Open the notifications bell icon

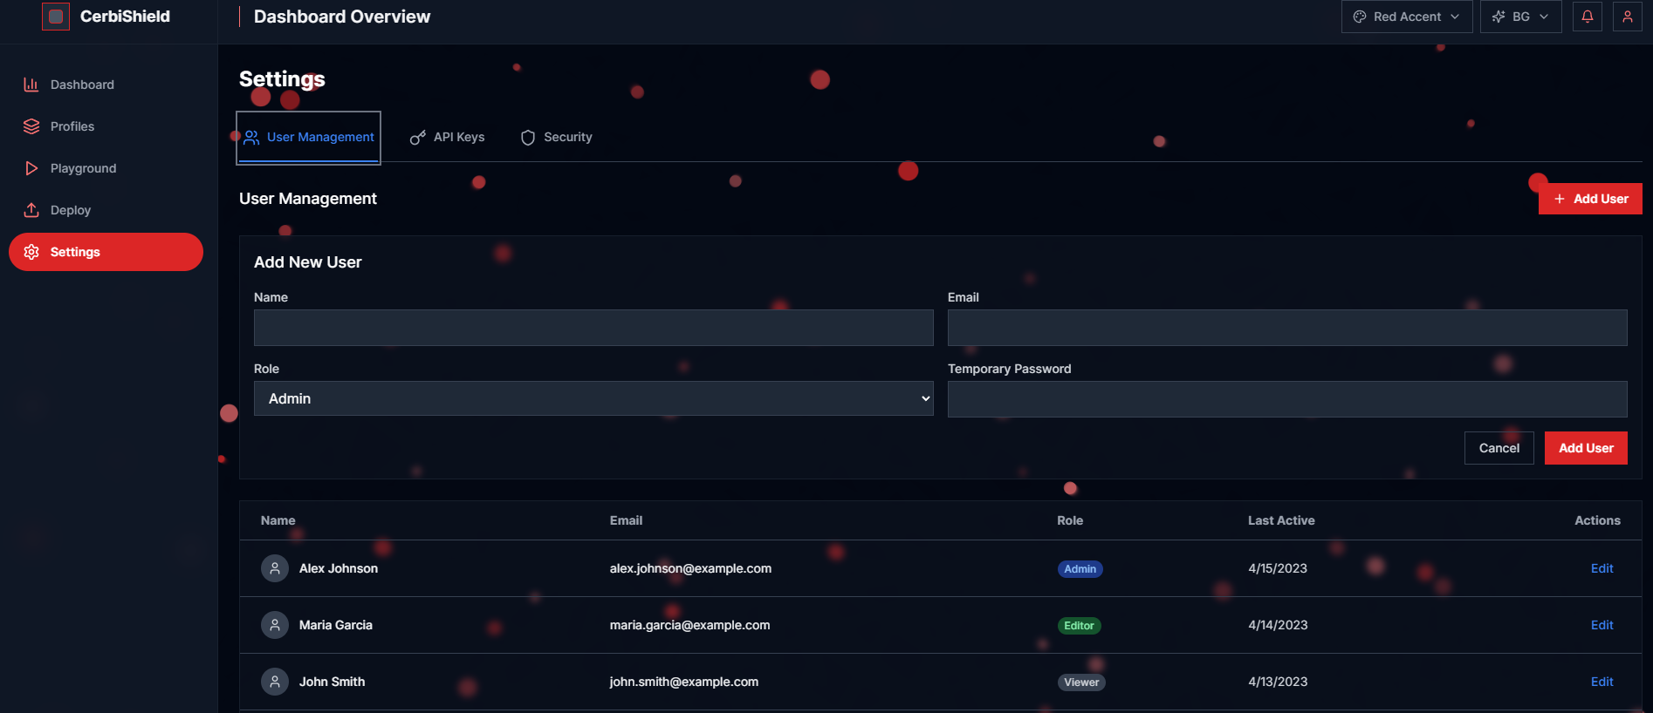point(1588,17)
